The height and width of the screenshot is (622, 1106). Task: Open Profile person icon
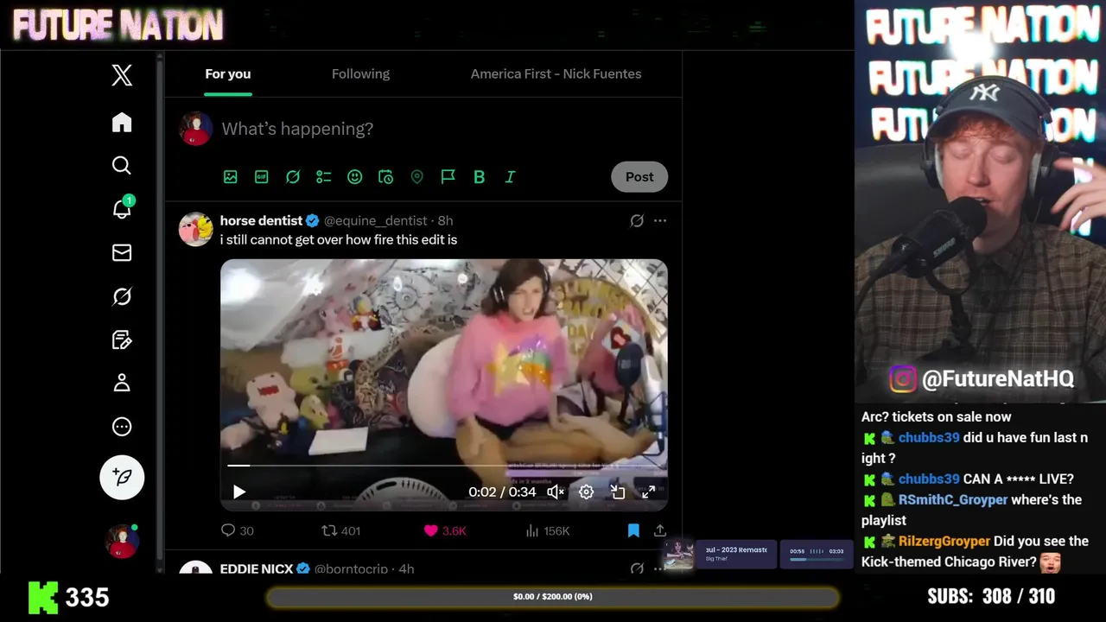tap(122, 383)
